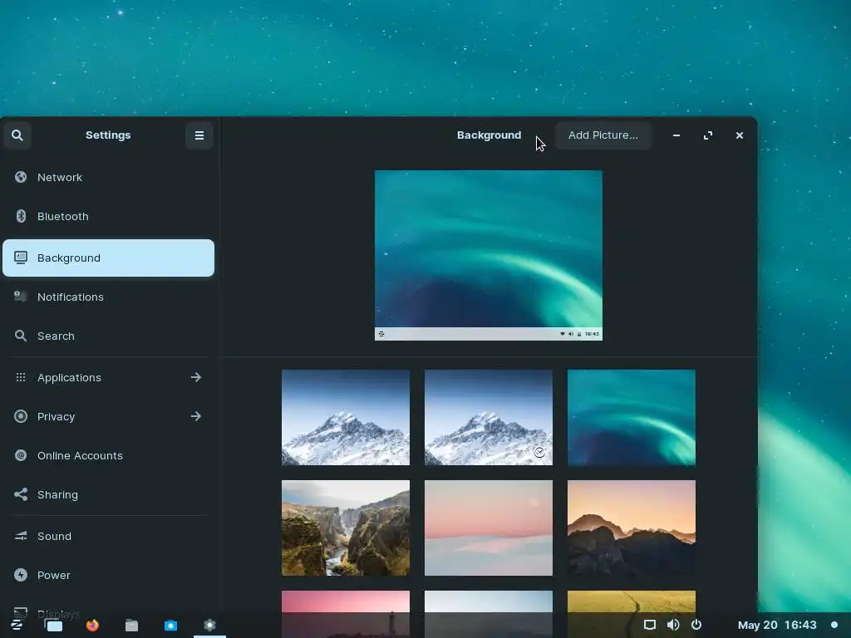Screen dimensions: 851x638
Task: Click the Privacy icon in sidebar
Action: [x=21, y=416]
